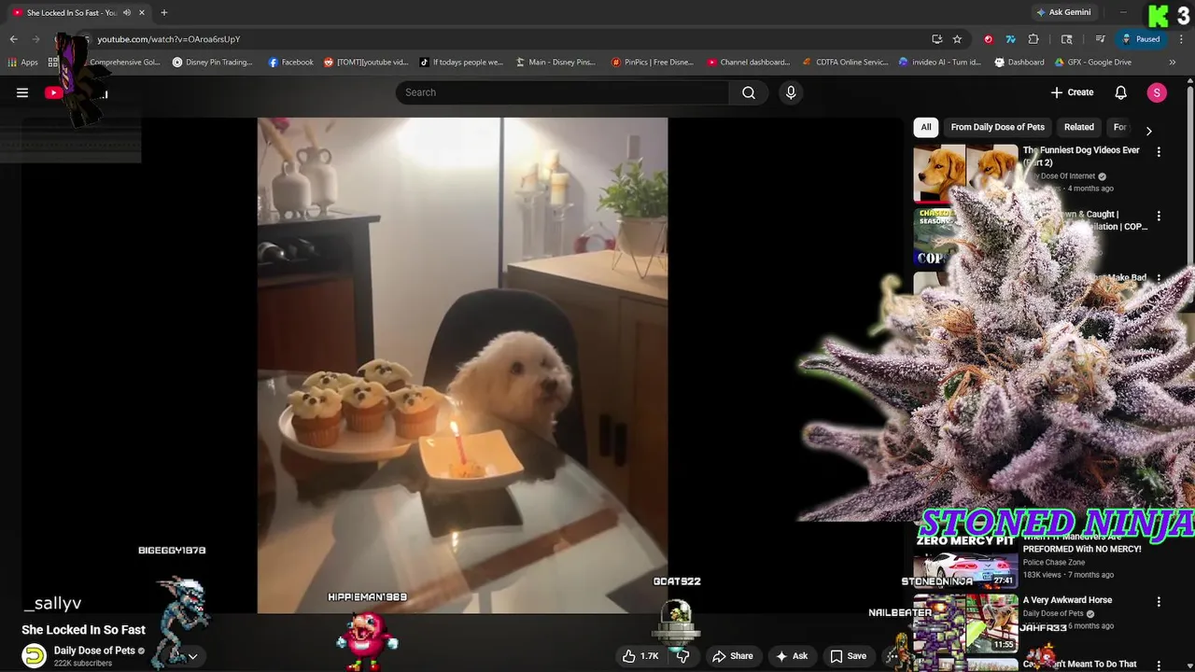This screenshot has height=672, width=1195.
Task: Open the YouTube hamburger guide menu
Action: (x=22, y=92)
